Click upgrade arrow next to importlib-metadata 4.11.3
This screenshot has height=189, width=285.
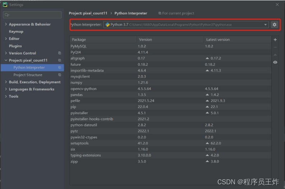tap(207, 70)
